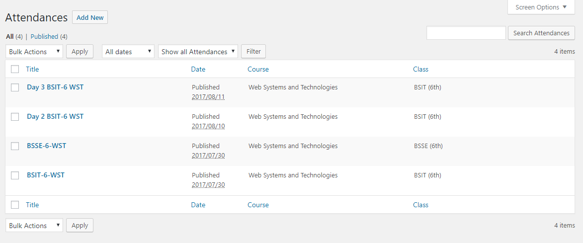The image size is (583, 243).
Task: Open the Show all Attendances dropdown
Action: tap(198, 52)
